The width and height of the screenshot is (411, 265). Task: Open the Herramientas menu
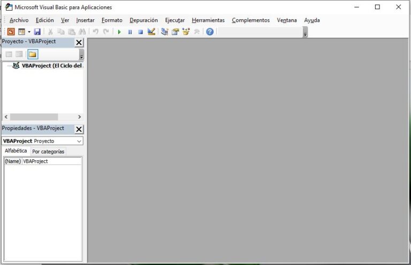[x=208, y=20]
